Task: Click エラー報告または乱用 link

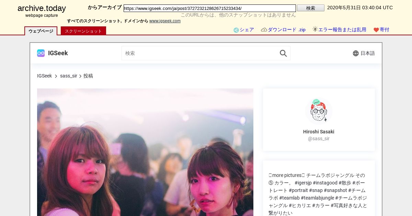Action: pyautogui.click(x=342, y=30)
